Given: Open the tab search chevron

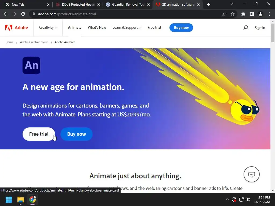Looking at the screenshot, I should tap(232, 4).
